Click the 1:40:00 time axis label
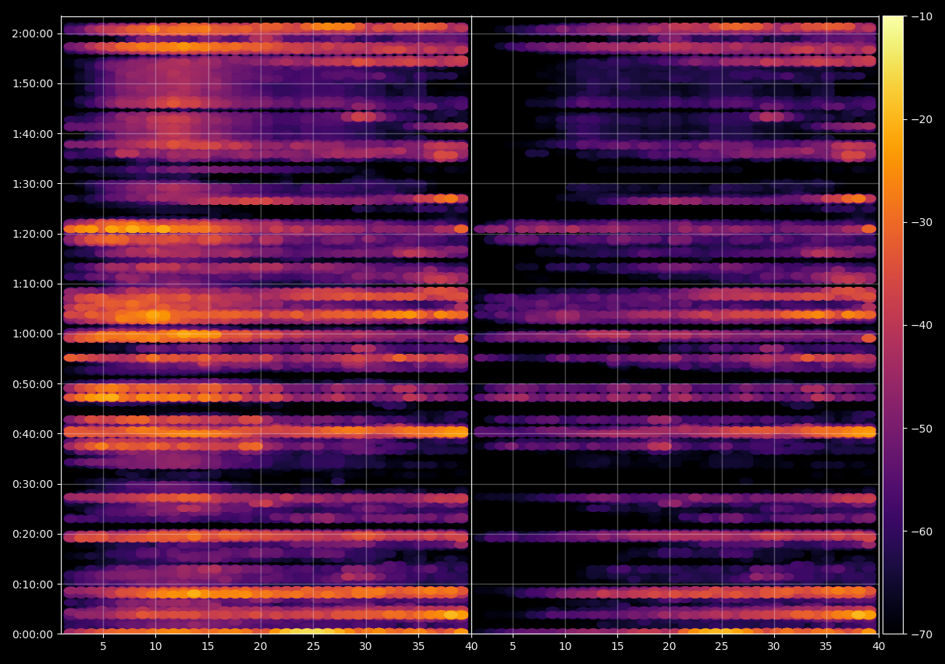945x664 pixels. coord(33,134)
